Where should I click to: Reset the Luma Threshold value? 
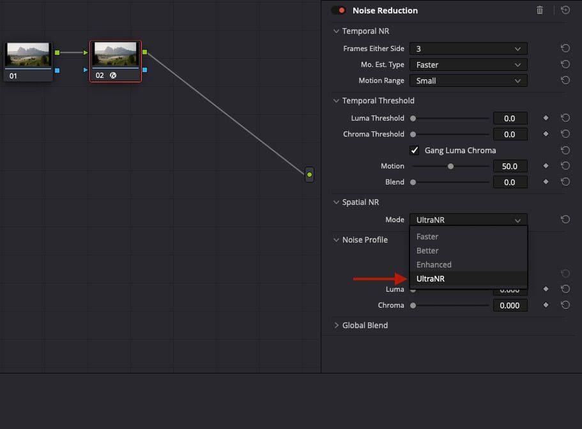(565, 117)
